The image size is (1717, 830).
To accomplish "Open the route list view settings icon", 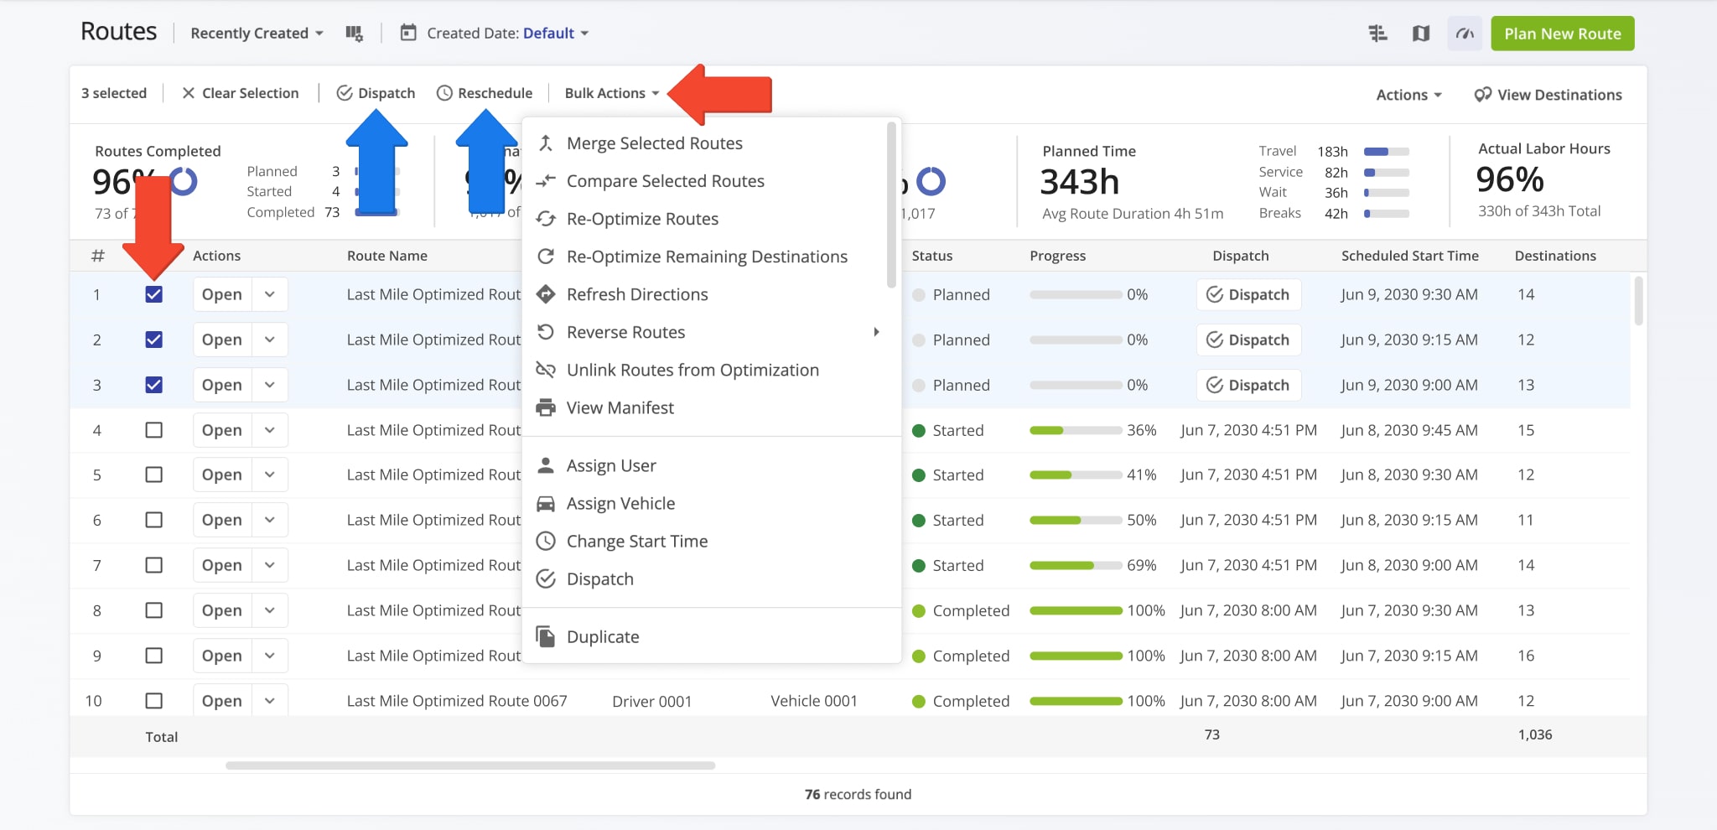I will click(x=1377, y=34).
